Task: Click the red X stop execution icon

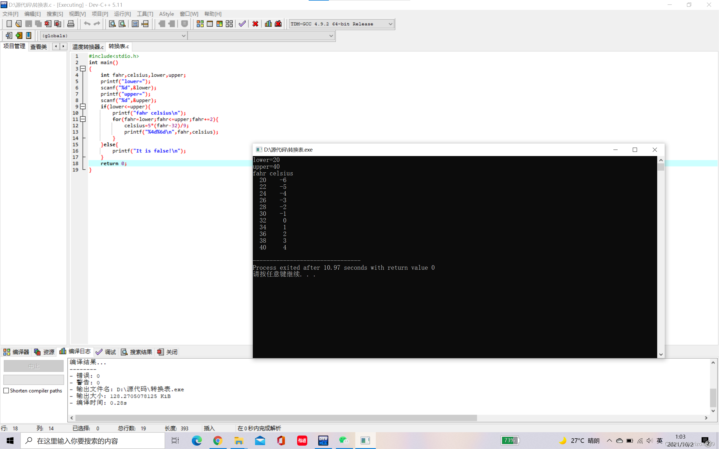Action: click(x=255, y=24)
